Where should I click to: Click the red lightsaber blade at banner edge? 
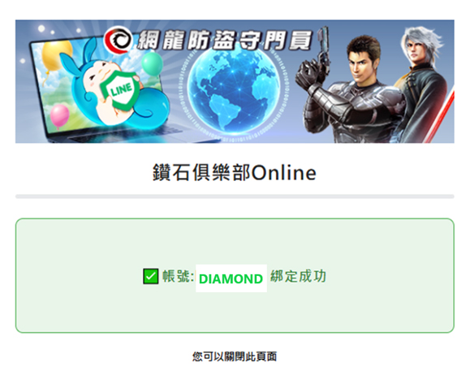pos(441,119)
